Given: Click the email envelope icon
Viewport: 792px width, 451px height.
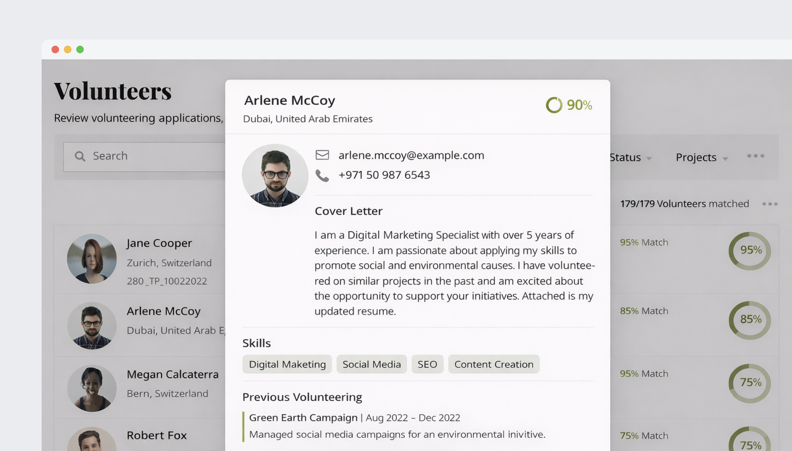Looking at the screenshot, I should 322,155.
